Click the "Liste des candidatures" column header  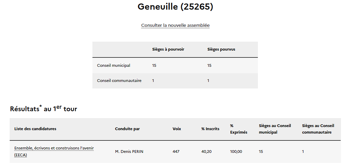(35, 129)
